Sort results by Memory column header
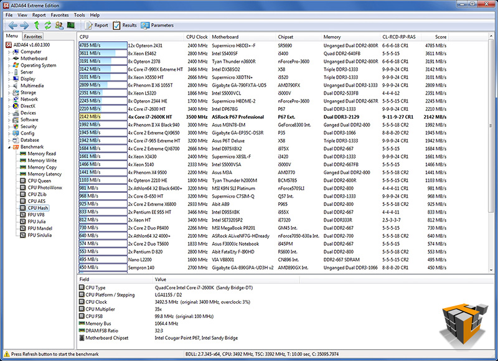The height and width of the screenshot is (361, 498). [350, 37]
